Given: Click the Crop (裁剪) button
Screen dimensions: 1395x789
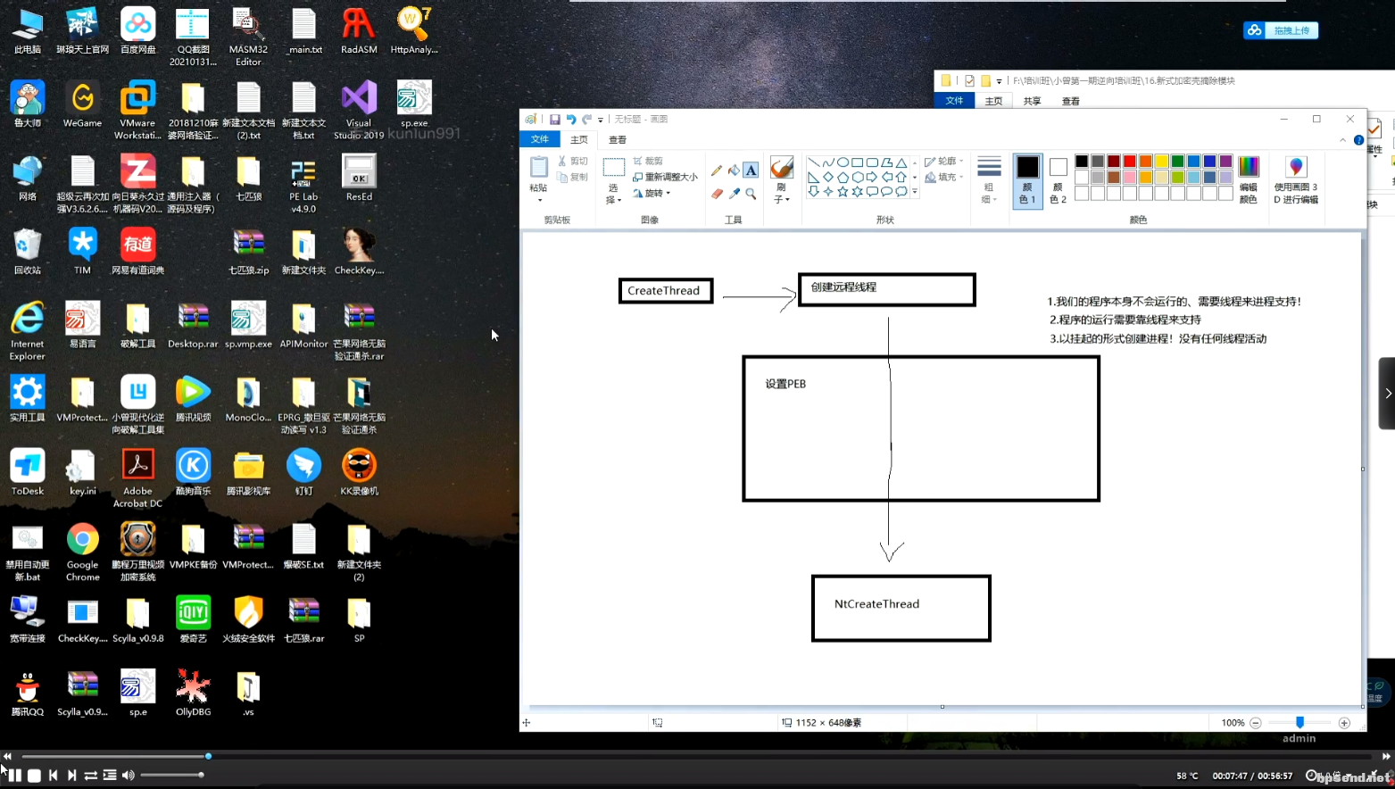Looking at the screenshot, I should click(648, 162).
